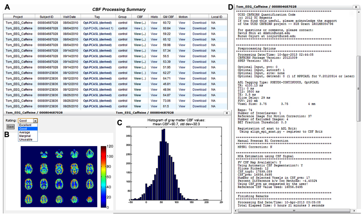Sort table by Group column header
The width and height of the screenshot is (364, 216).
[122, 17]
